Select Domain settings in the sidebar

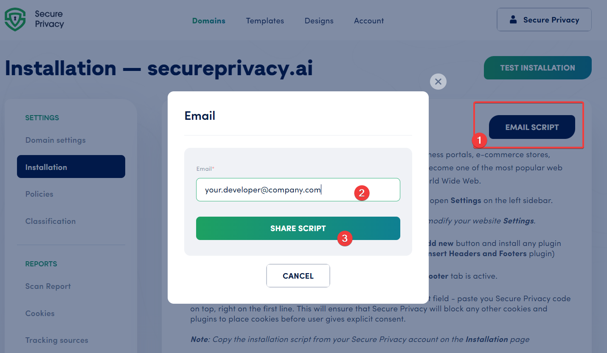point(56,140)
